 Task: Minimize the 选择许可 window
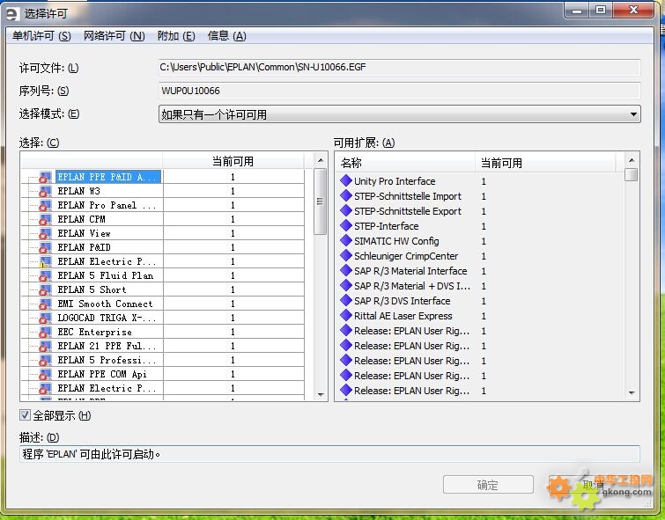(x=577, y=11)
